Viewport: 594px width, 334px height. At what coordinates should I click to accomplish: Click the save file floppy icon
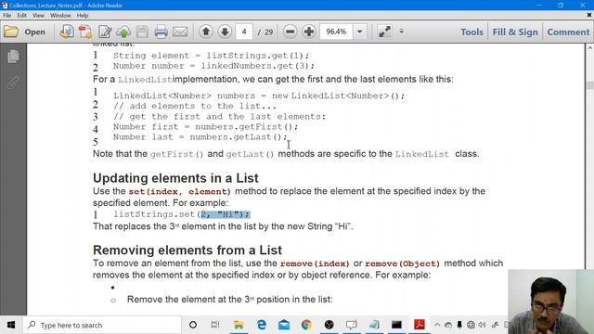point(142,32)
